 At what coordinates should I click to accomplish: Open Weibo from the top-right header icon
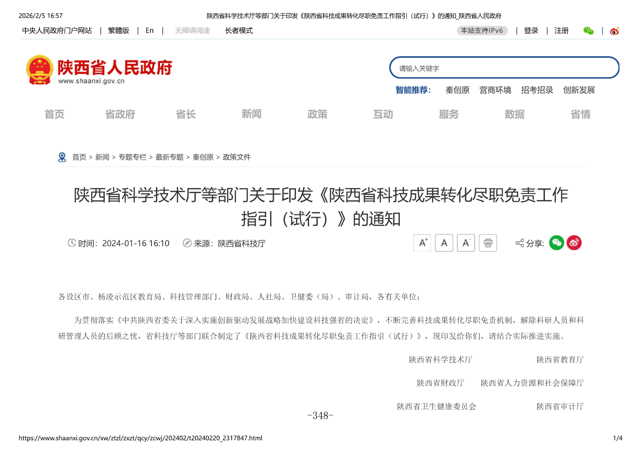coord(615,30)
